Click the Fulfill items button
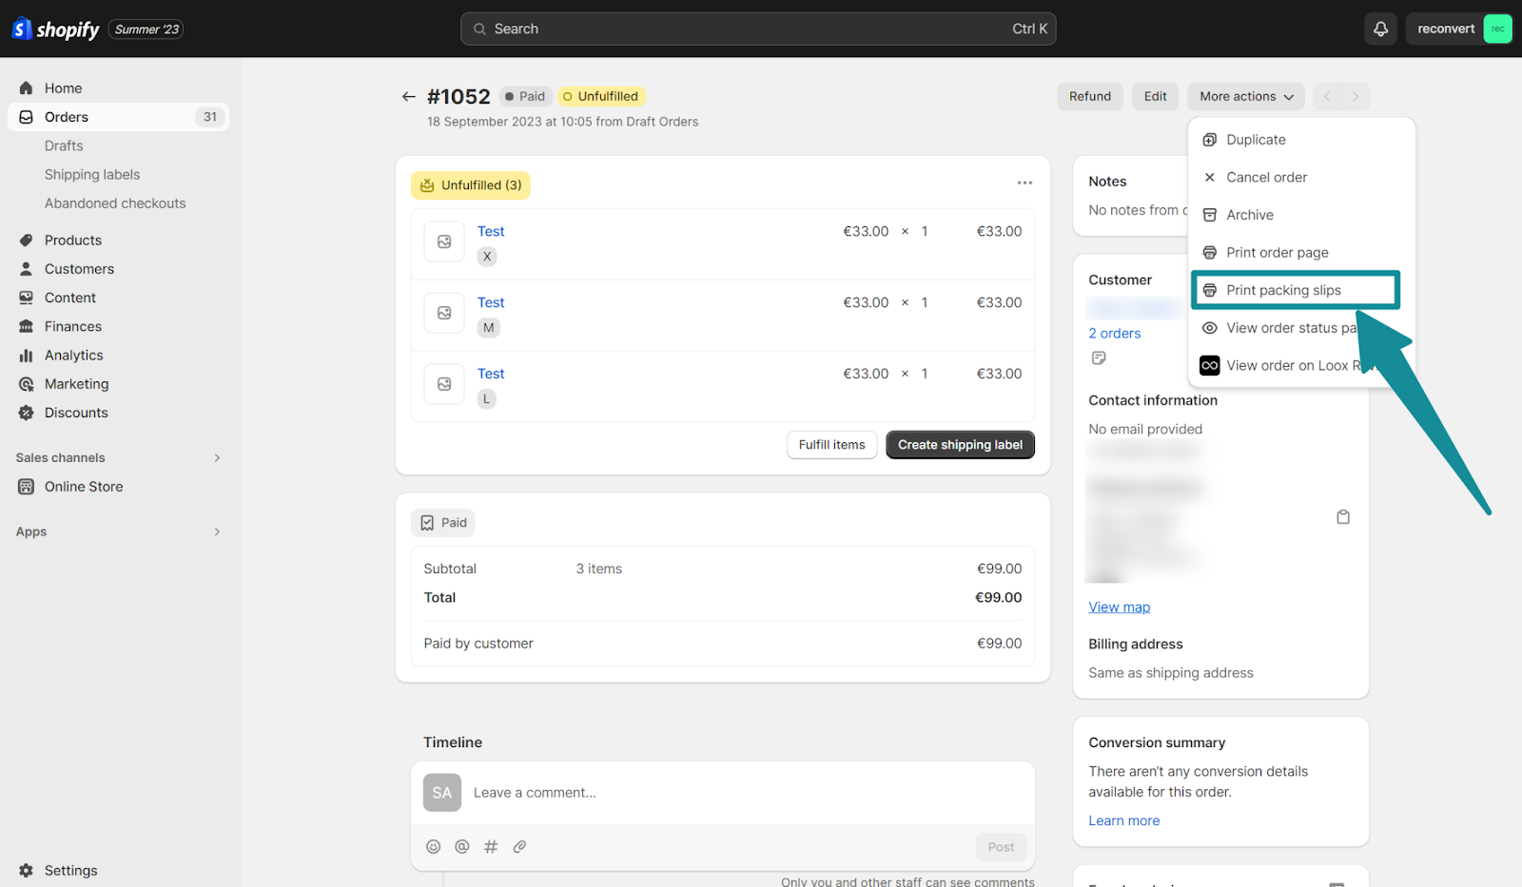This screenshot has height=887, width=1522. (831, 445)
